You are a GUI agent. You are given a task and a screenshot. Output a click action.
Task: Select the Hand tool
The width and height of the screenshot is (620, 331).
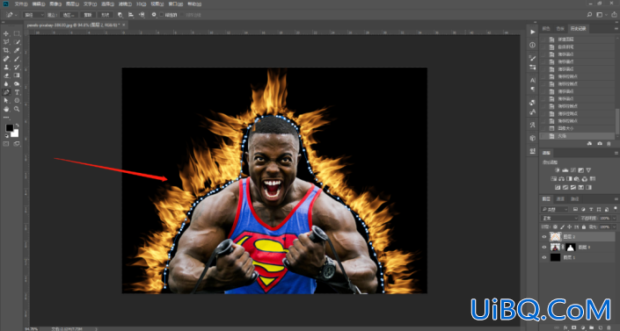coord(6,109)
